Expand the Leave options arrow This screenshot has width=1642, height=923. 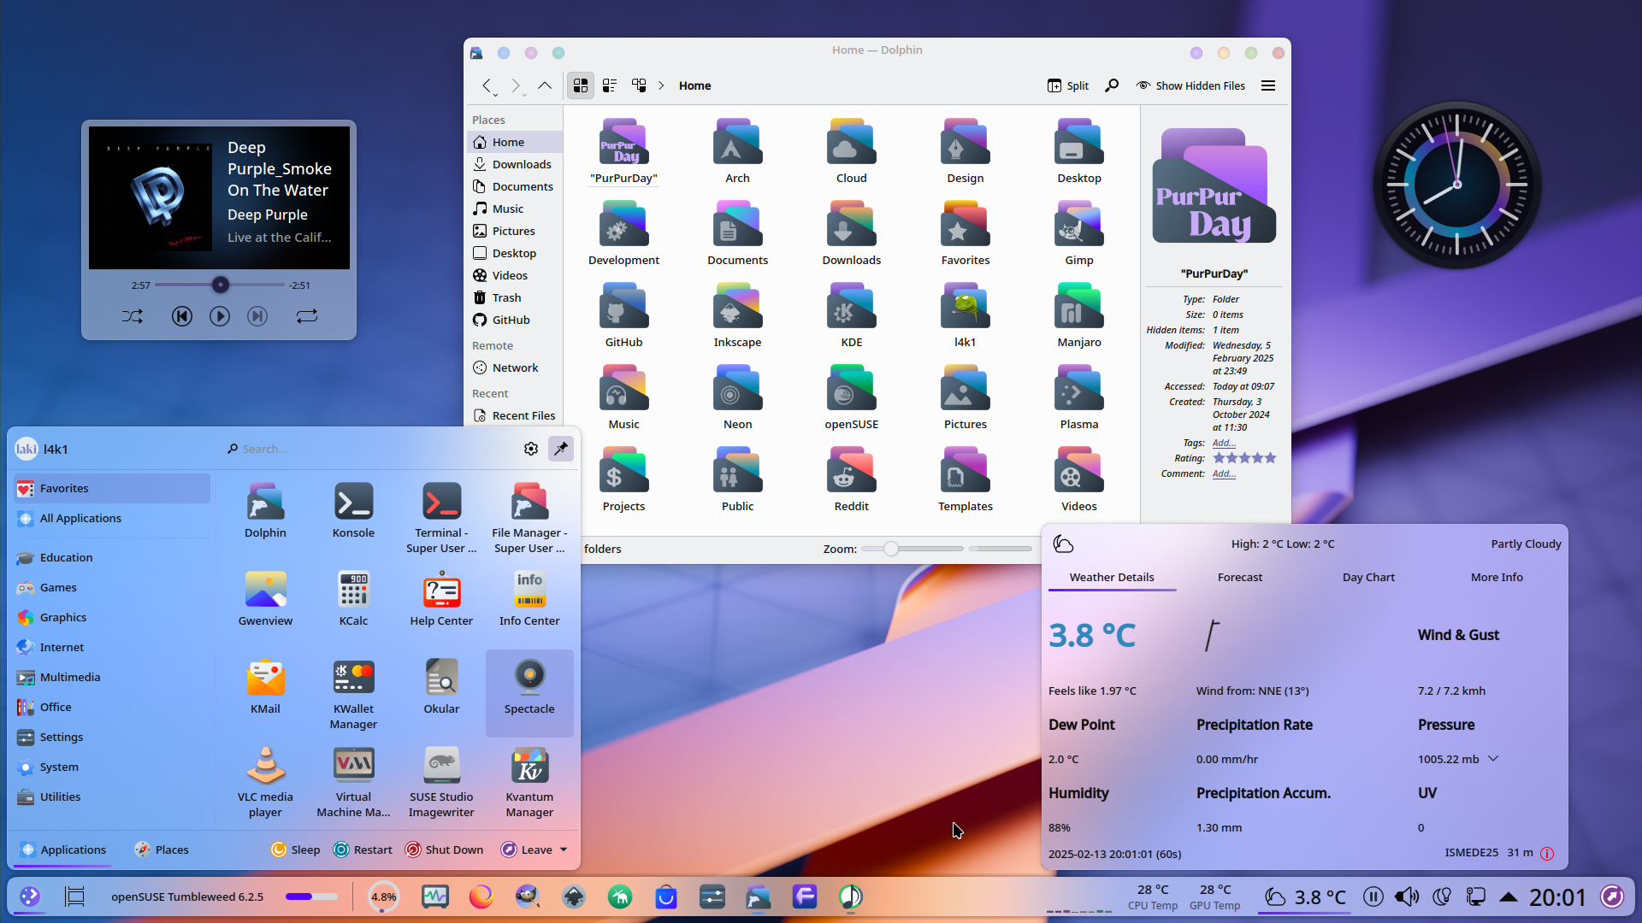pos(564,850)
